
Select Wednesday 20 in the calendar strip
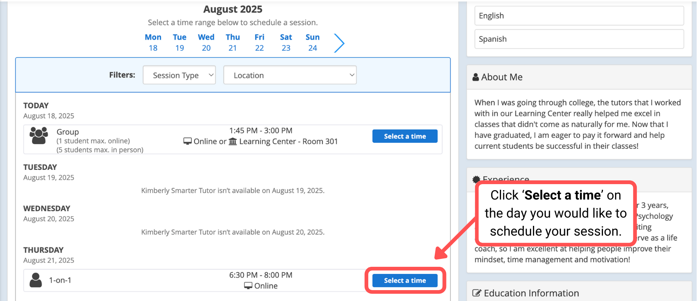click(x=206, y=42)
